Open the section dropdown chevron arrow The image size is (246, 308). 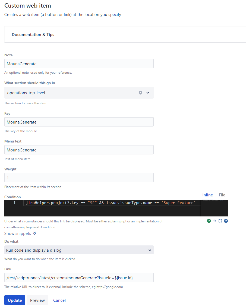pos(148,93)
